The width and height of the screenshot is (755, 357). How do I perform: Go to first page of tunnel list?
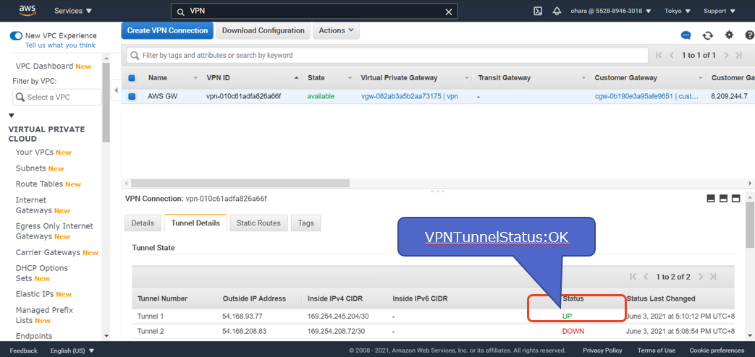pos(633,277)
